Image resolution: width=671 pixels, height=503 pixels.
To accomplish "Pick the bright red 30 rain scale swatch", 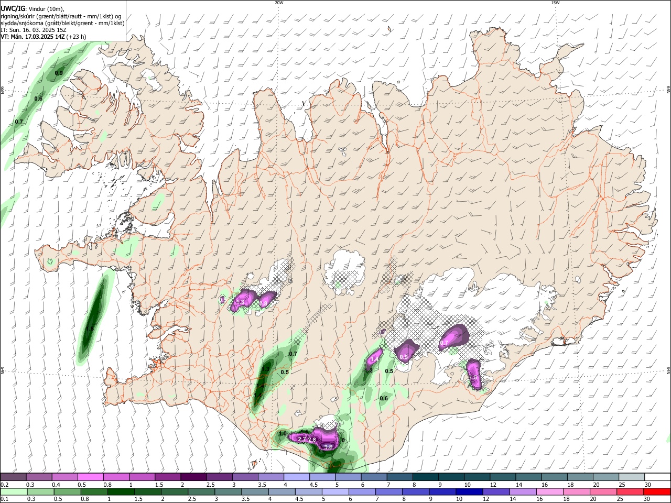I will tap(657, 491).
